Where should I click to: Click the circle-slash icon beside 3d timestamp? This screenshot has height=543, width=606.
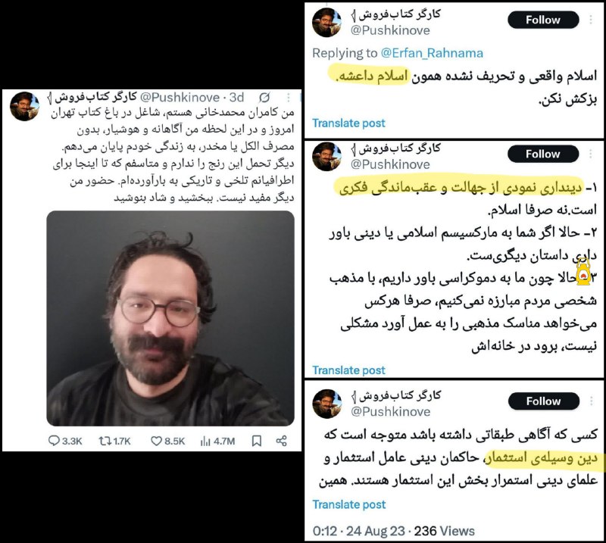click(264, 98)
